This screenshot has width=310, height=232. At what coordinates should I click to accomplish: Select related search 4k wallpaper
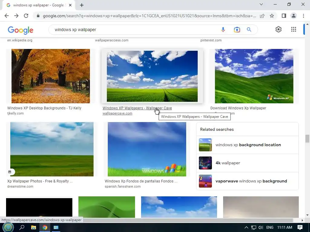pyautogui.click(x=247, y=163)
